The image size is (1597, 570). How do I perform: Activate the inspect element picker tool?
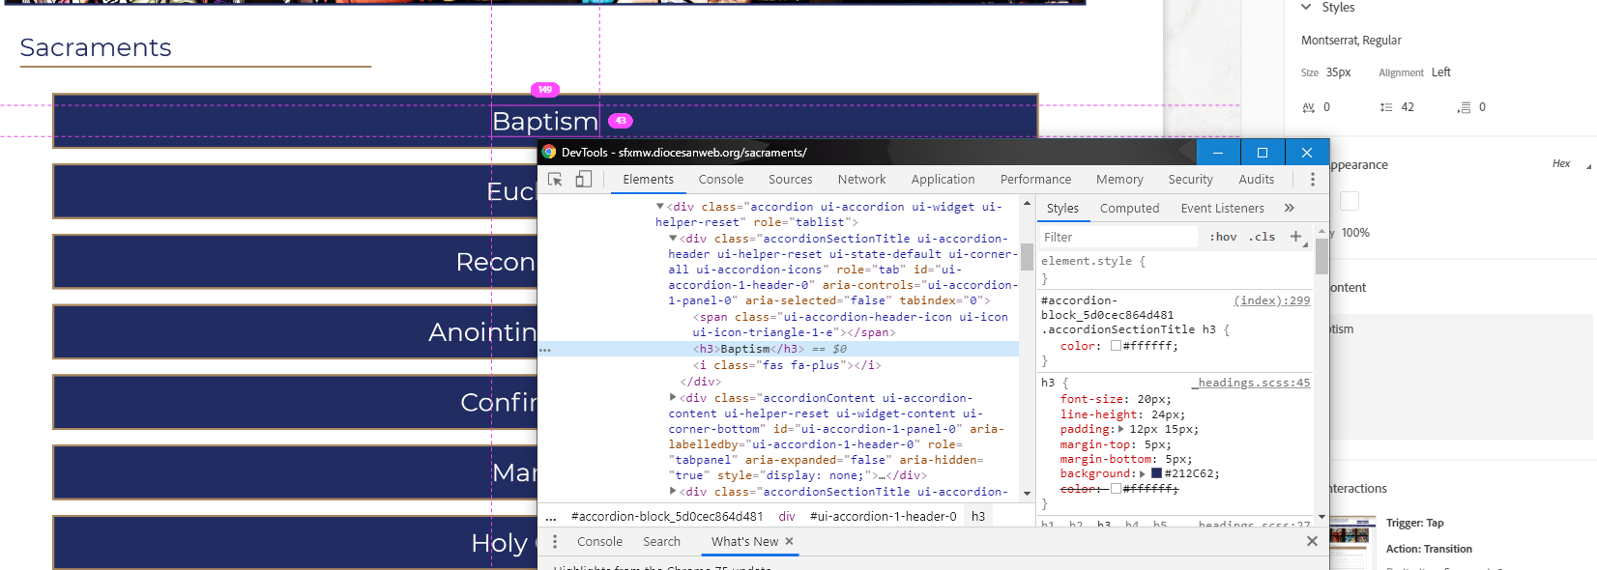point(555,180)
